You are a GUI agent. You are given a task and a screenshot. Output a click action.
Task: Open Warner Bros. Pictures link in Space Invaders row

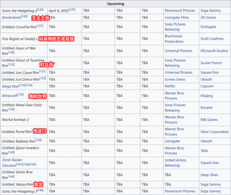coord(175,151)
